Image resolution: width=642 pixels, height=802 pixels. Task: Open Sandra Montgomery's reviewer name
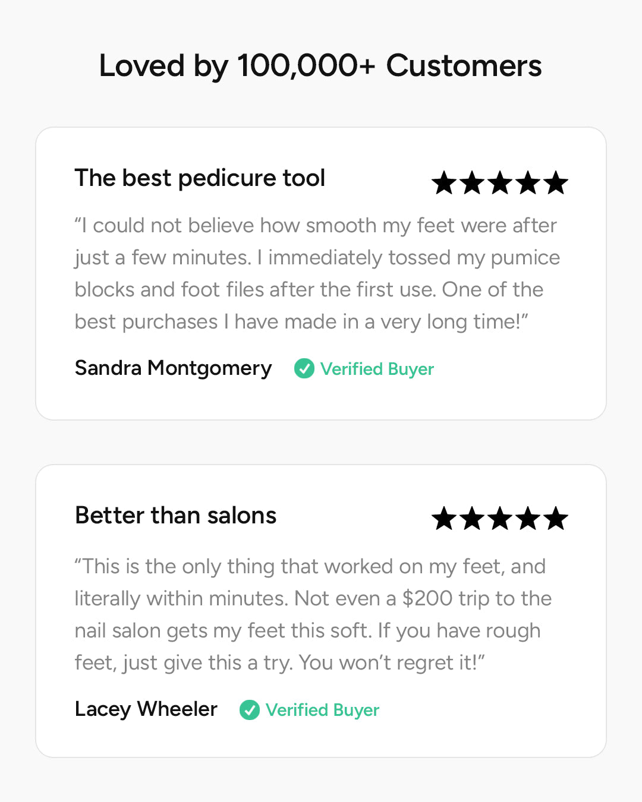173,368
